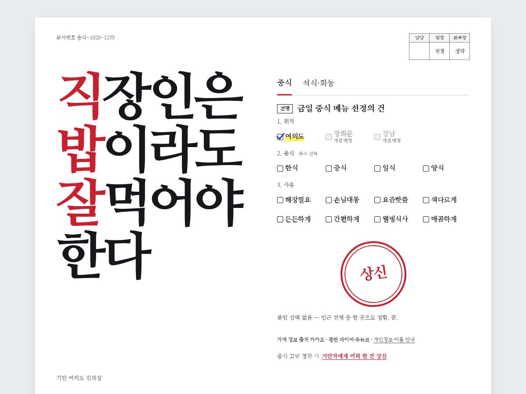526x394 pixels.
Task: Click the 본부장 header cell
Action: pyautogui.click(x=460, y=38)
